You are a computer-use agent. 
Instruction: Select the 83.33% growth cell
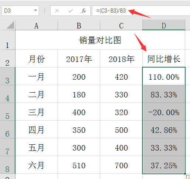click(164, 94)
